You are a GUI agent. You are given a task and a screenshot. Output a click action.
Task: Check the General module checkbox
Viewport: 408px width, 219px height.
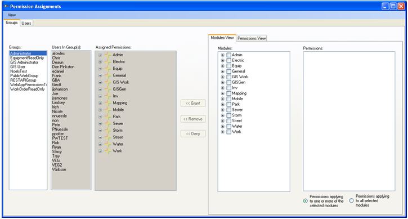228,71
